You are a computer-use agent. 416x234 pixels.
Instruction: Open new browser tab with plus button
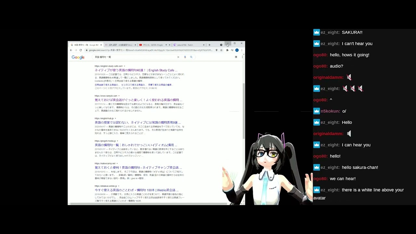click(209, 45)
